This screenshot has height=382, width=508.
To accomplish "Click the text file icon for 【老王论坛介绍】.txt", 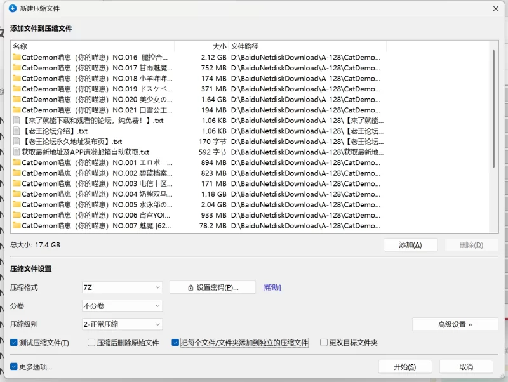I will coord(17,131).
